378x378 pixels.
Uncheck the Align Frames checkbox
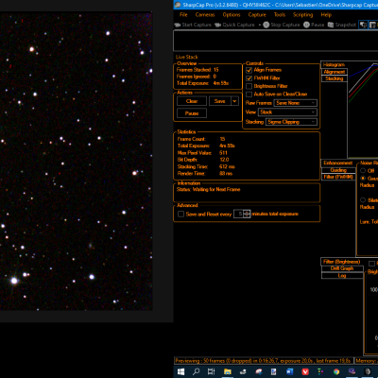click(249, 70)
